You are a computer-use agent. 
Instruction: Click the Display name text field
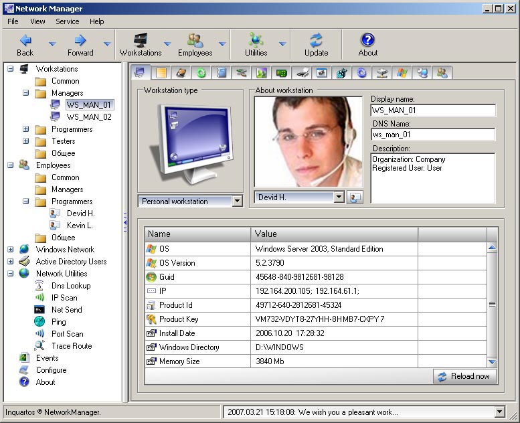(432, 110)
